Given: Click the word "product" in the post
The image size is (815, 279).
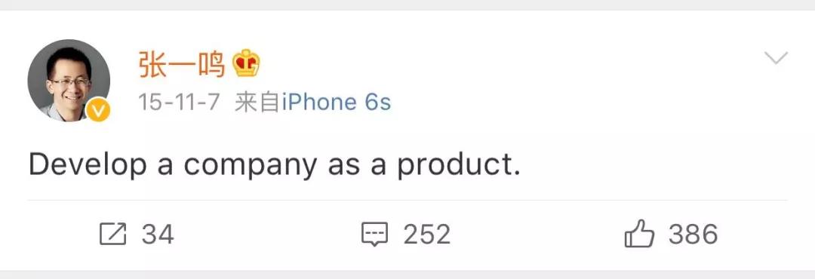Looking at the screenshot, I should click(455, 166).
